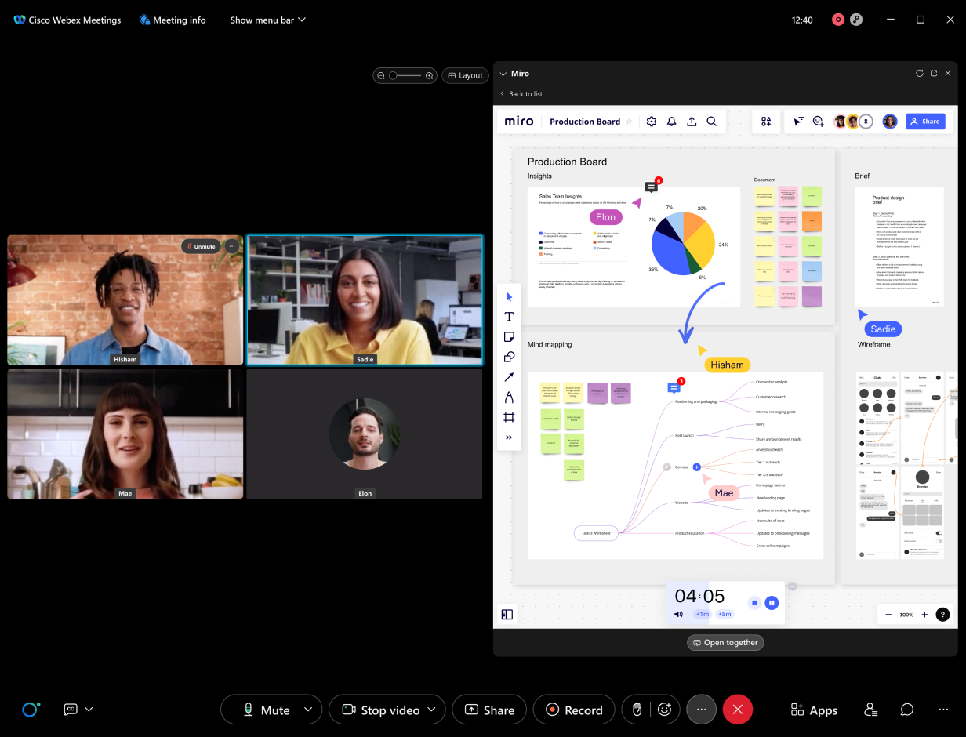
Task: Open the participants count badge showing 8
Action: click(x=866, y=122)
